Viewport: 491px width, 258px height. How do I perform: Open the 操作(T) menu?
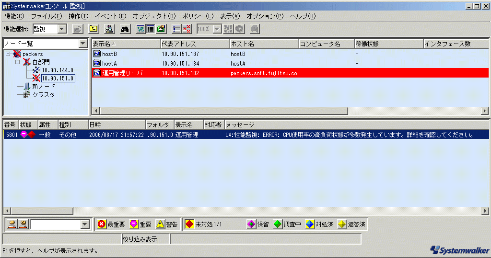pyautogui.click(x=79, y=16)
